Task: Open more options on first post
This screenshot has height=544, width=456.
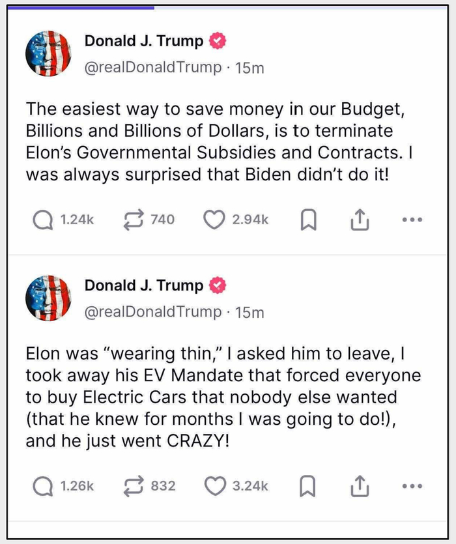Action: point(412,220)
